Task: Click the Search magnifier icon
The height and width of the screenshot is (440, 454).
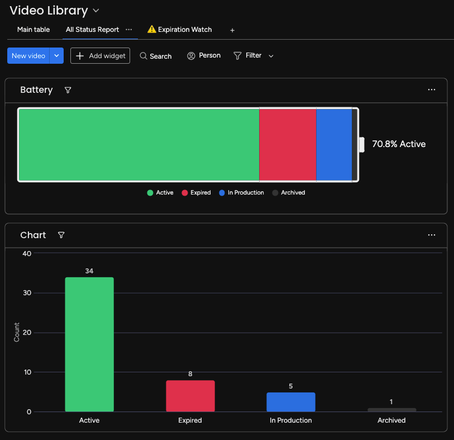Action: tap(144, 56)
